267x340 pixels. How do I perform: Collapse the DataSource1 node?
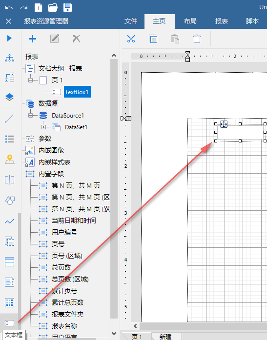(31, 115)
